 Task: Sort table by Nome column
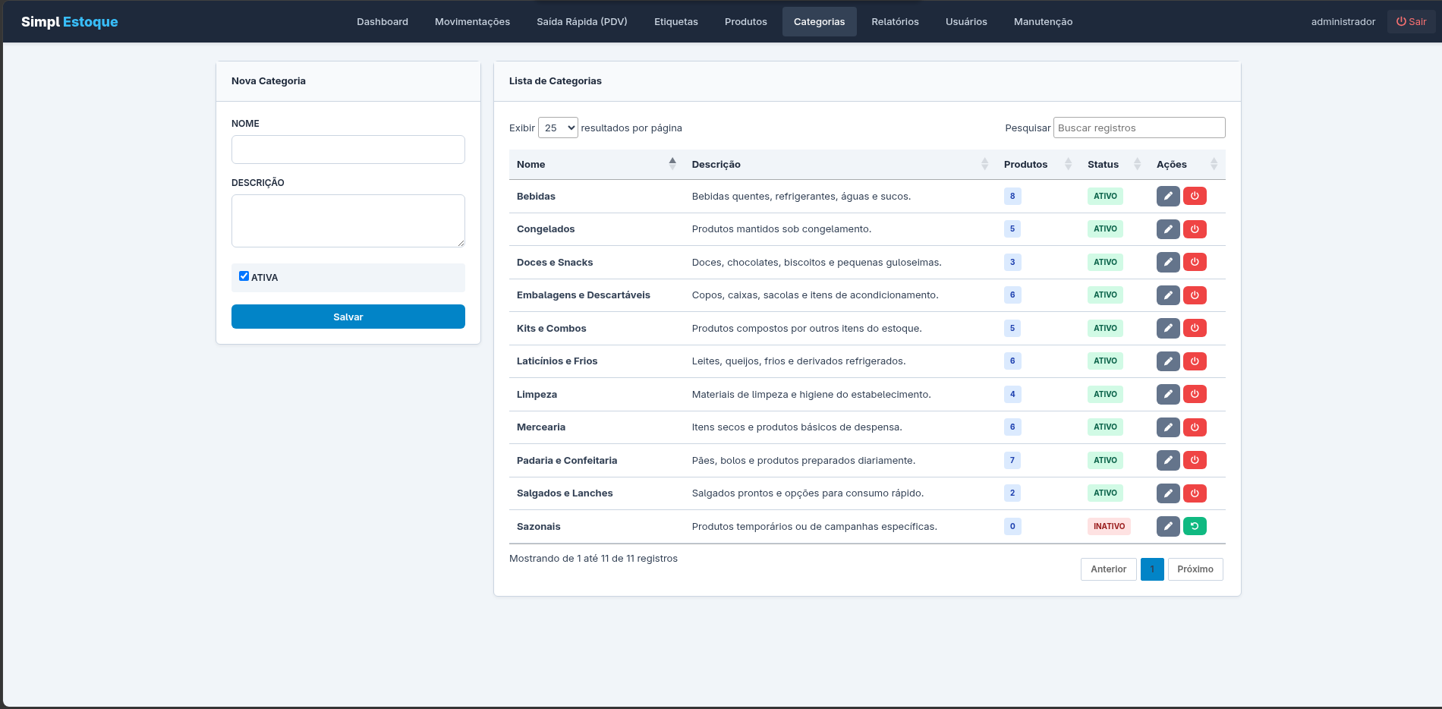click(x=596, y=164)
